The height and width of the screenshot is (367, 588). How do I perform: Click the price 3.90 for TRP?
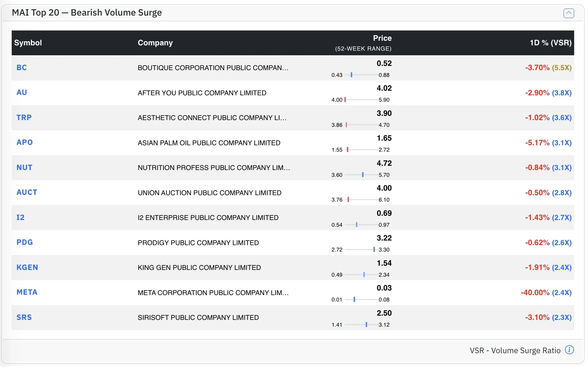384,113
